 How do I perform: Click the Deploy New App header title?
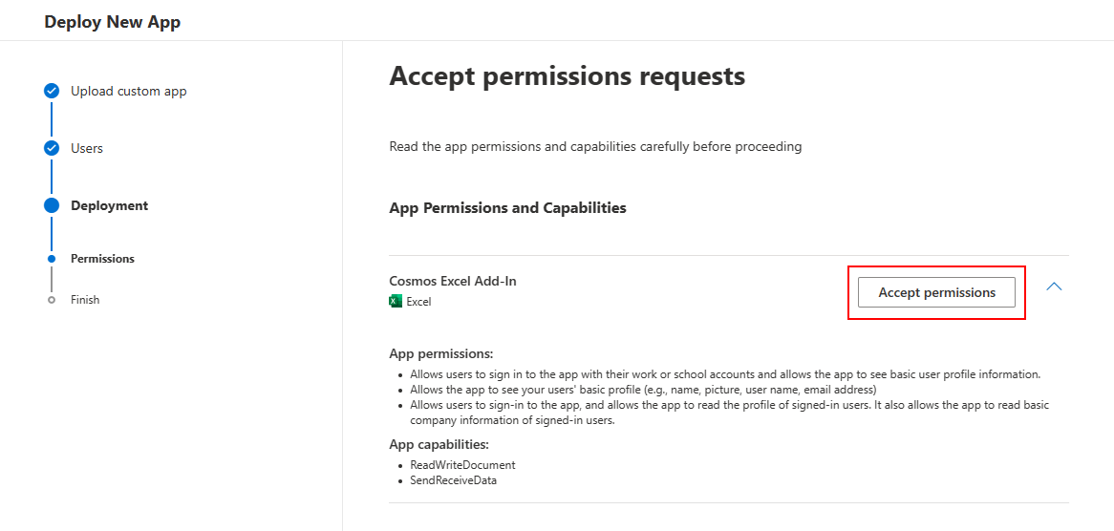point(112,22)
